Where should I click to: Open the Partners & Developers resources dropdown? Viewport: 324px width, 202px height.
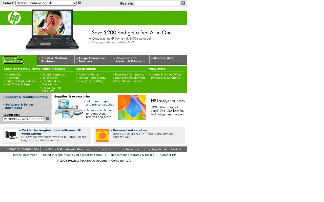click(24, 119)
